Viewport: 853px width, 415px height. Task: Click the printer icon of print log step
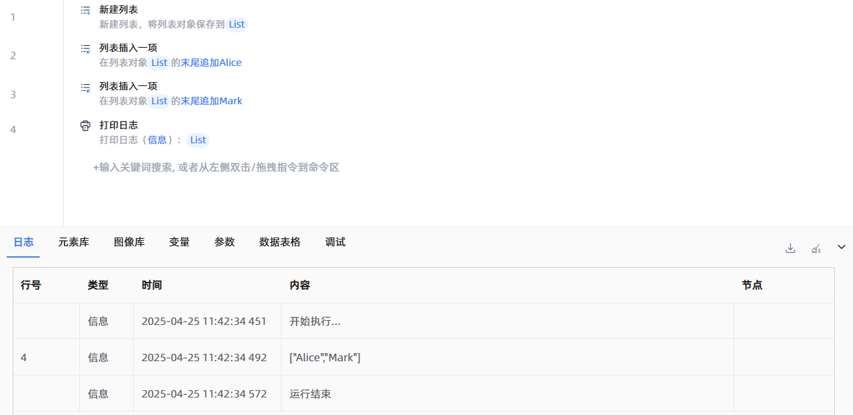[x=85, y=125]
